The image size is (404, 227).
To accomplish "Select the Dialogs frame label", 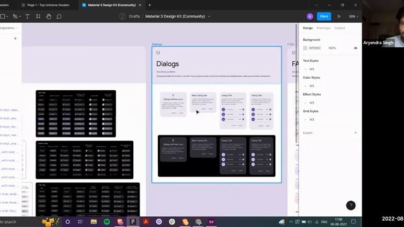I will (x=157, y=44).
